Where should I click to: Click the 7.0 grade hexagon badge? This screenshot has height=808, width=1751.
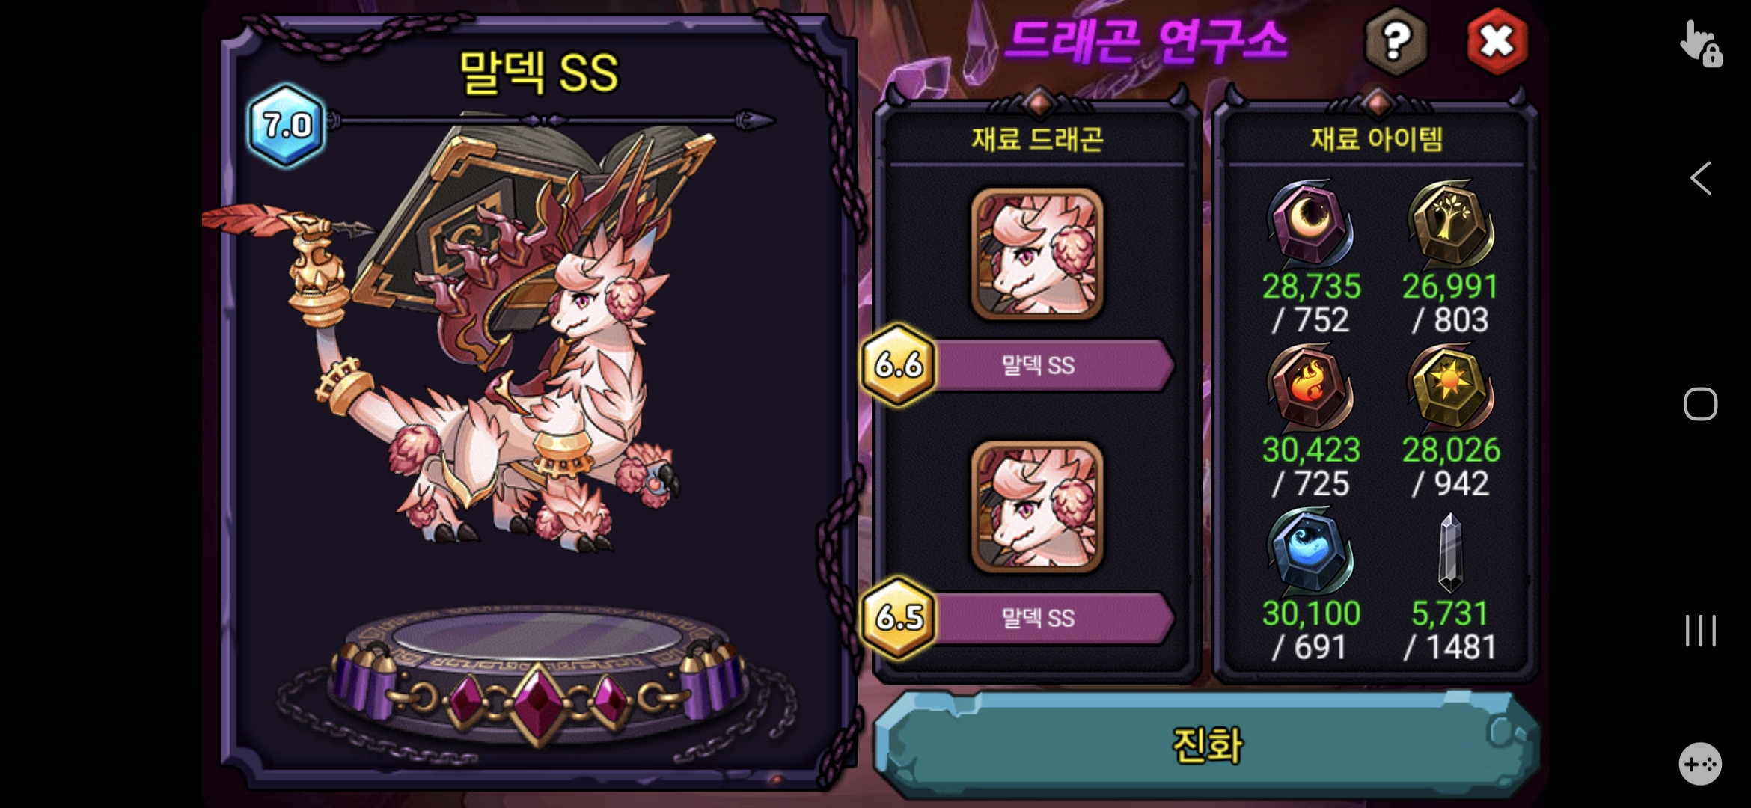pos(287,125)
